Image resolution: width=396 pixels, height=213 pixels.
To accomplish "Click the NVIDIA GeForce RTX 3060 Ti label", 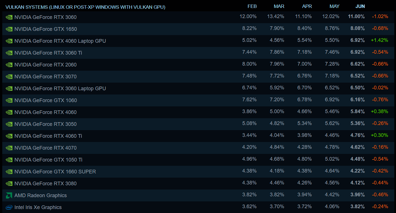I will (x=48, y=53).
